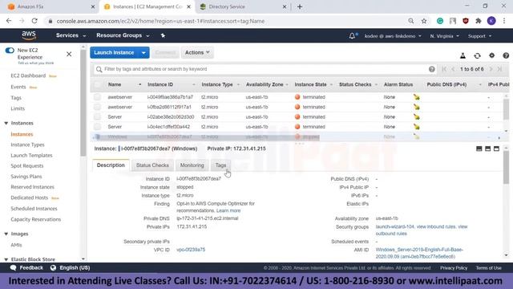This screenshot has width=513, height=289.
Task: Open the Support dropdown menu
Action: coord(479,36)
